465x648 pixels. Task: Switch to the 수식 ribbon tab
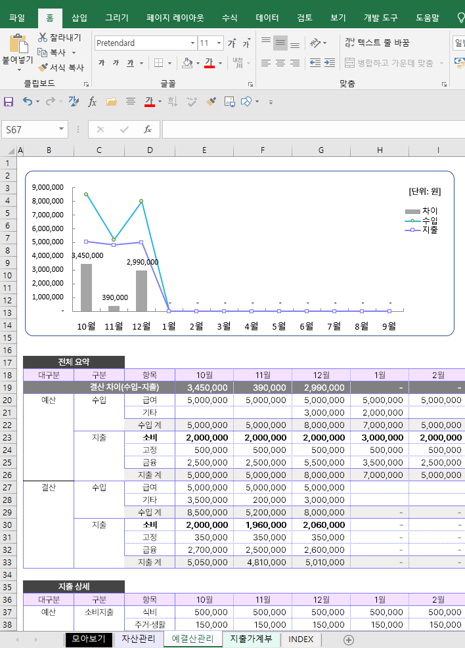point(229,18)
